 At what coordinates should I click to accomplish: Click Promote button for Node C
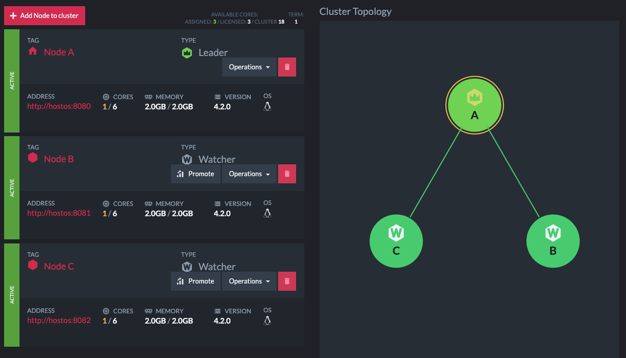pyautogui.click(x=195, y=281)
